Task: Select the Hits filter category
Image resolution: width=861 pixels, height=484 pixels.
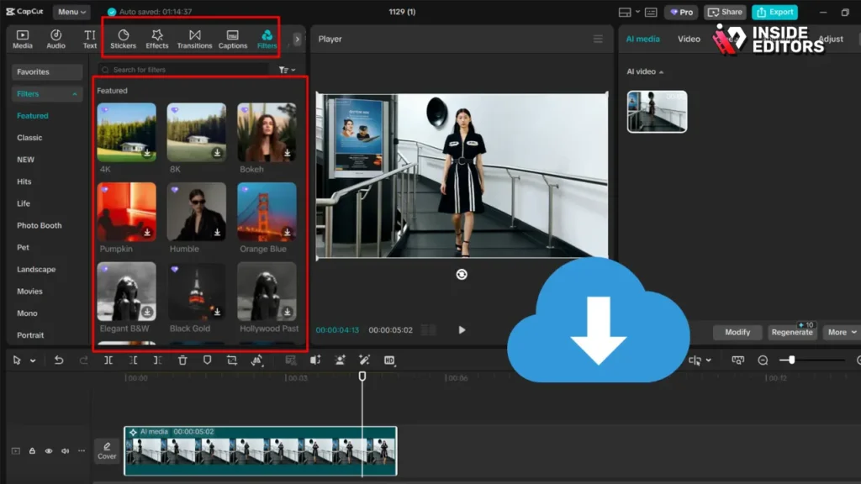Action: coord(24,181)
